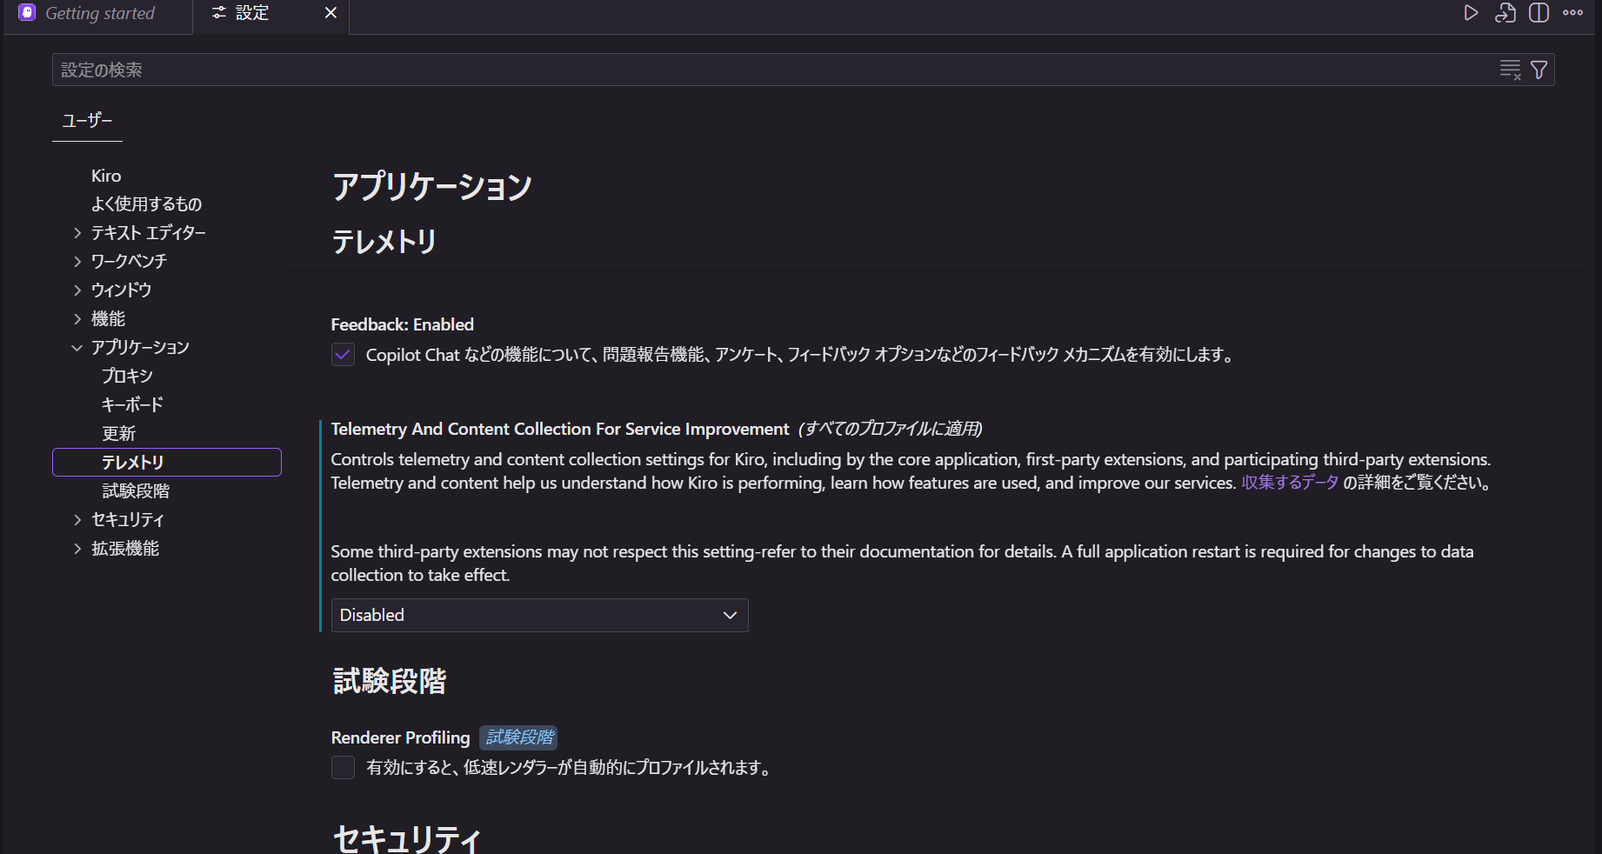Viewport: 1602px width, 854px height.
Task: Click the Run play icon top right
Action: tap(1472, 13)
